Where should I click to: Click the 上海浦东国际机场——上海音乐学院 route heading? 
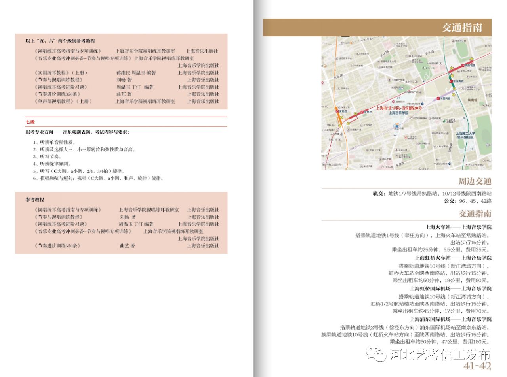[451, 319]
